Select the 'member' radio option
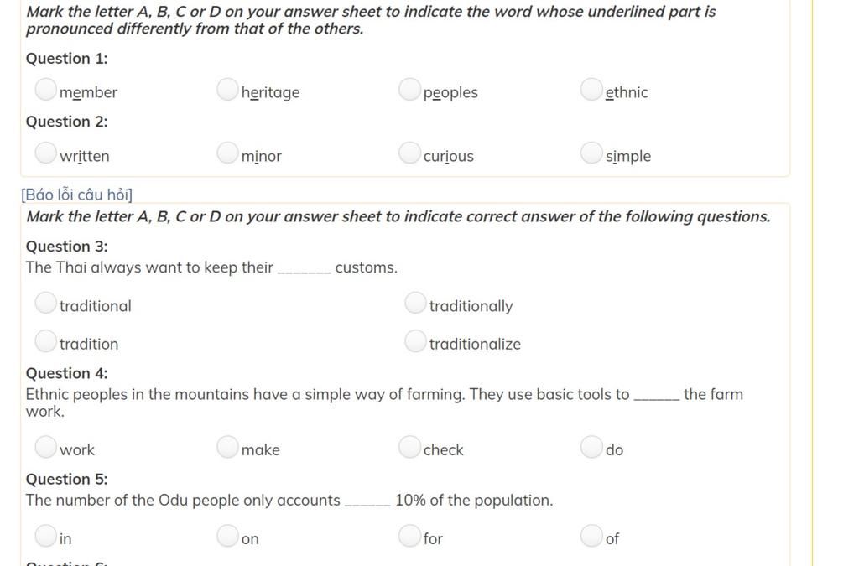The image size is (859, 566). tap(45, 89)
